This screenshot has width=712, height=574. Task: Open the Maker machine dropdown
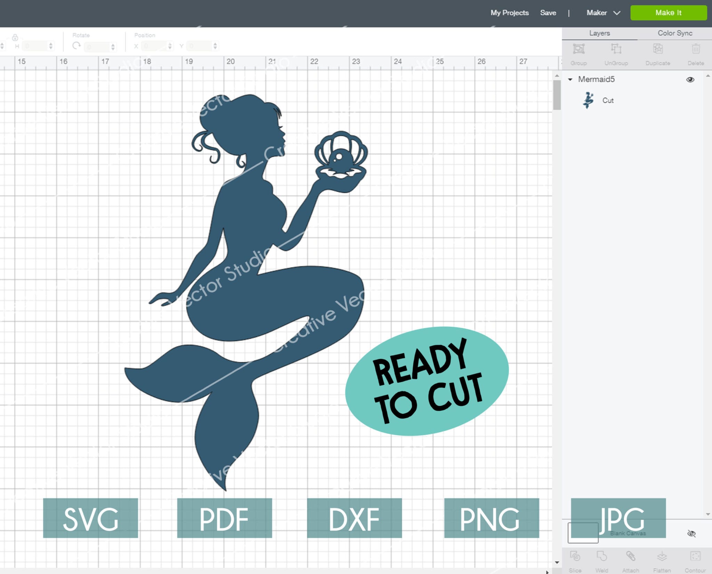coord(603,13)
